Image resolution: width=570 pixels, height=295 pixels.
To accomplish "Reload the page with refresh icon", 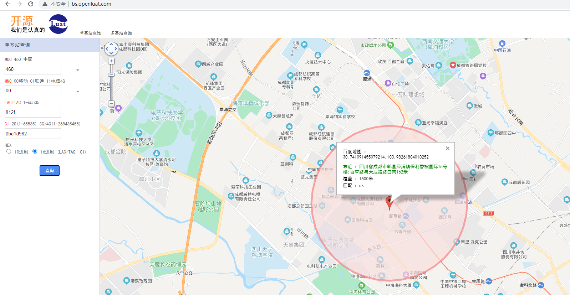I will (31, 4).
